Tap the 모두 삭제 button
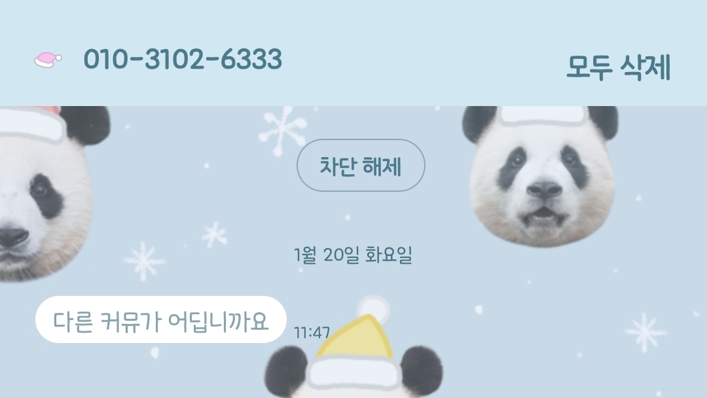Screen dimensions: 707x398 click(618, 67)
